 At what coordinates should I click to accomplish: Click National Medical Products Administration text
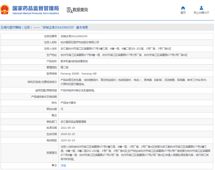[x=36, y=13]
